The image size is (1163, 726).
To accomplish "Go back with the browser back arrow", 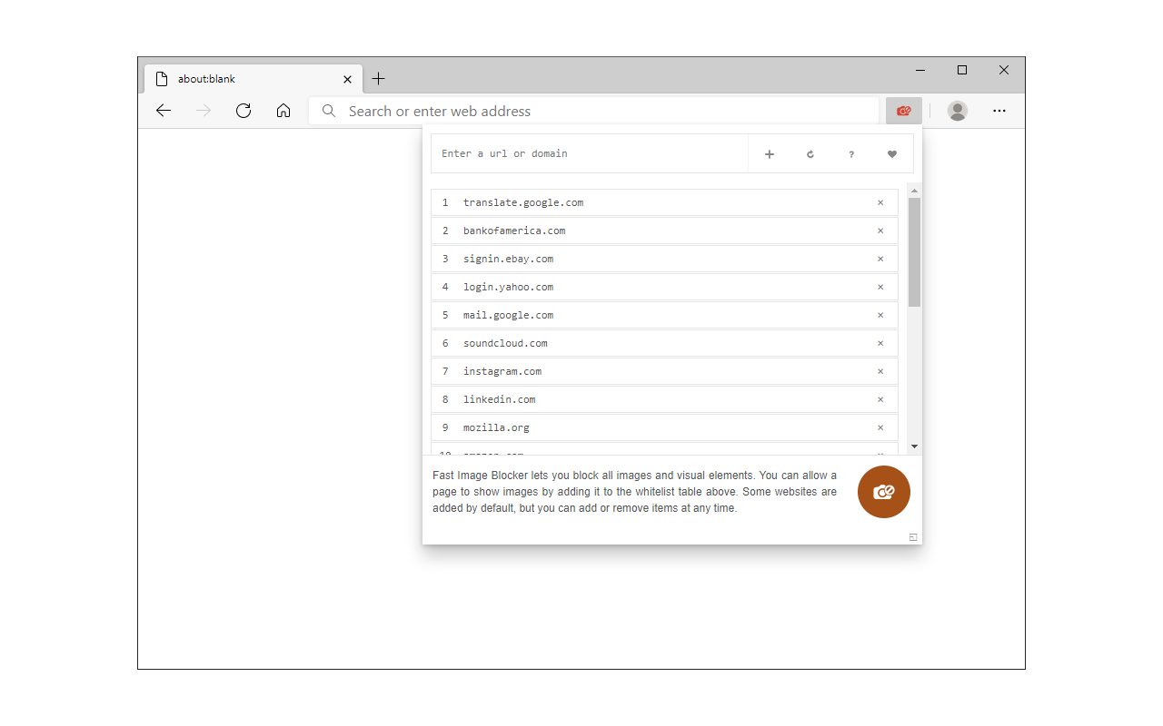I will click(164, 111).
